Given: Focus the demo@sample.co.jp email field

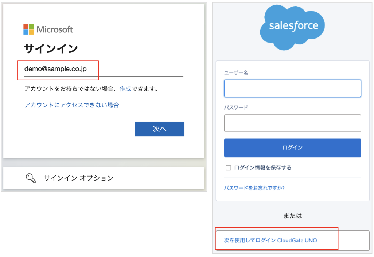Looking at the screenshot, I should [x=104, y=69].
